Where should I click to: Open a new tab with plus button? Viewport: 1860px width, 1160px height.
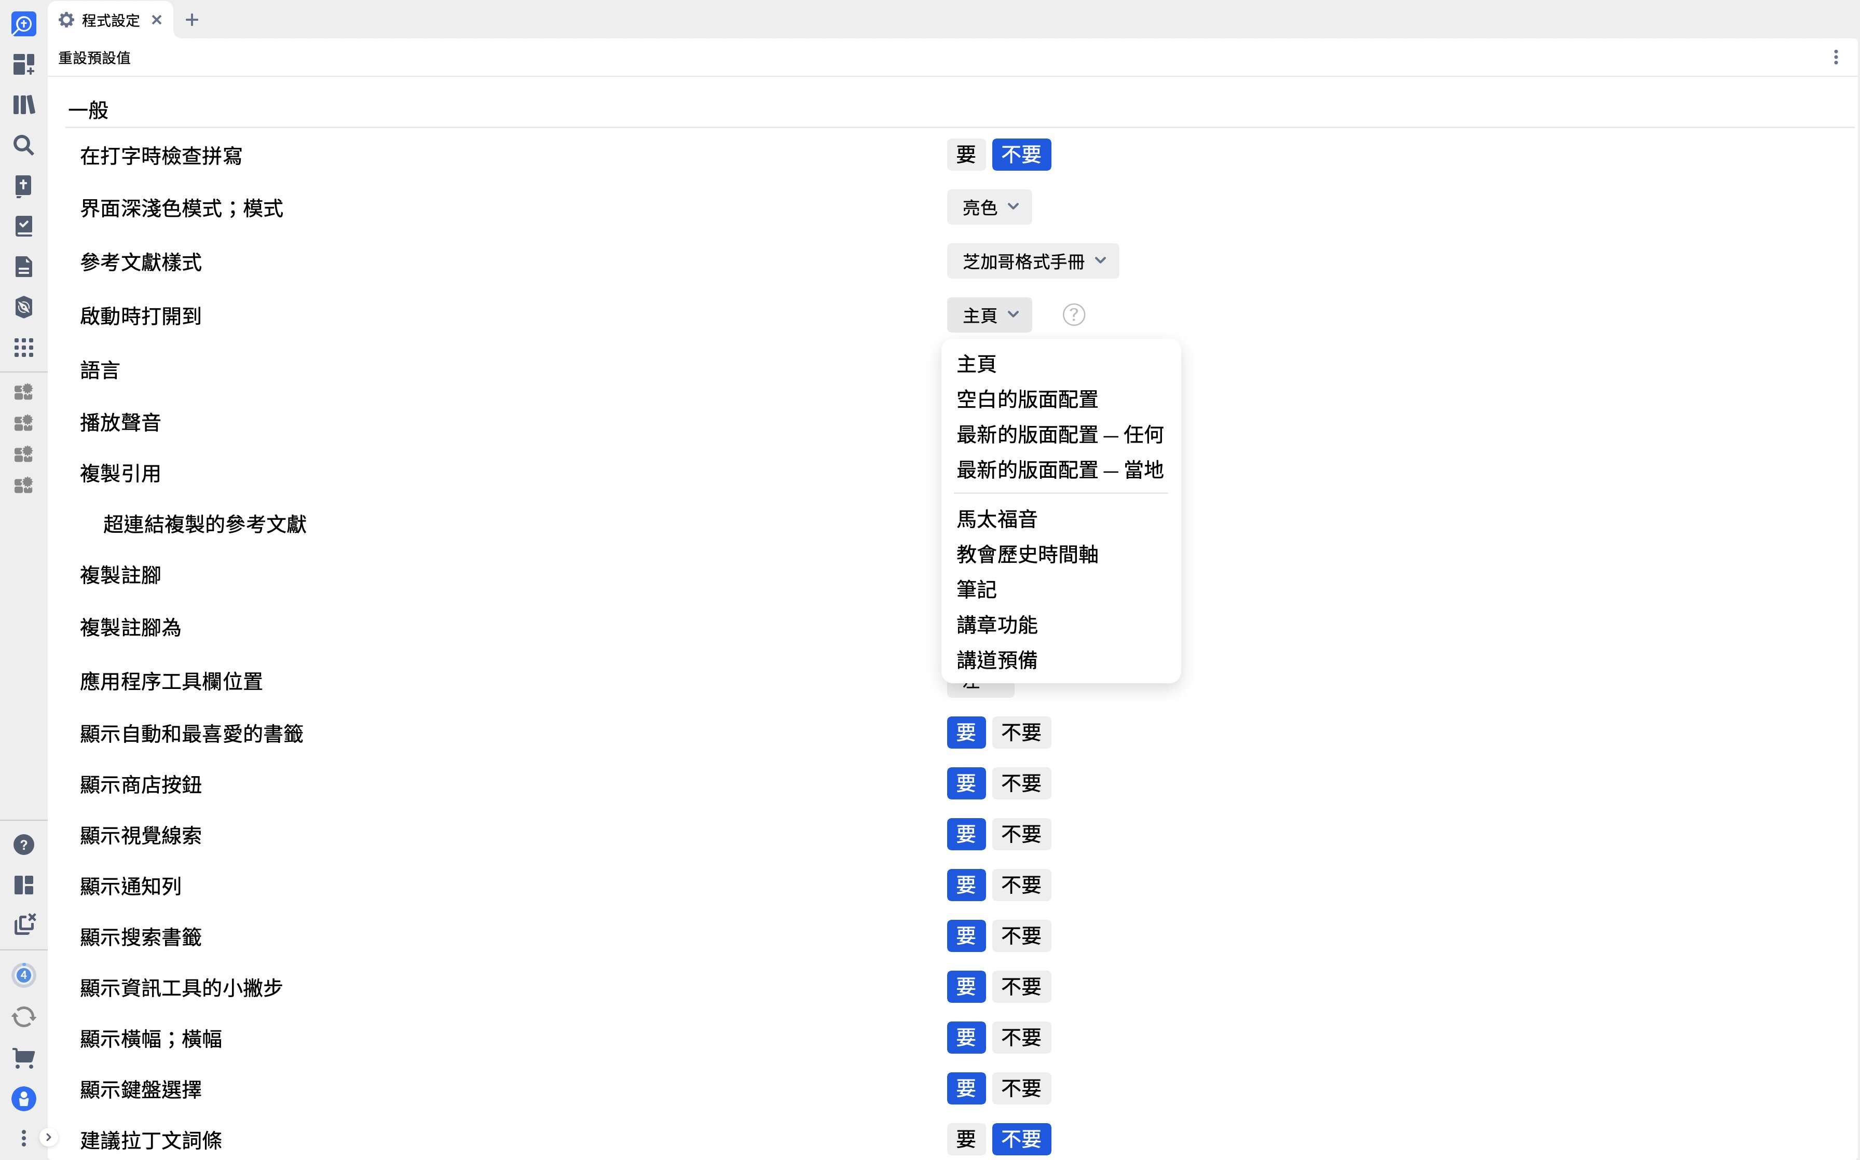[192, 20]
